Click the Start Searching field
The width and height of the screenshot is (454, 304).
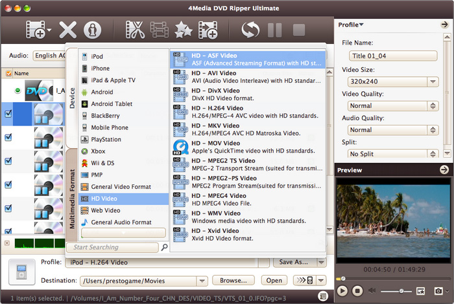(113, 247)
